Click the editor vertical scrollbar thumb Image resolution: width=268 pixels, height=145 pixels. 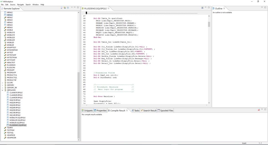click(209, 24)
